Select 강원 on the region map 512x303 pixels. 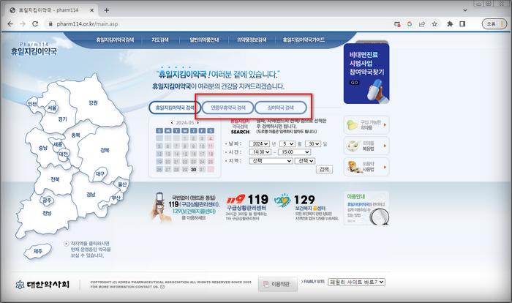pos(93,102)
